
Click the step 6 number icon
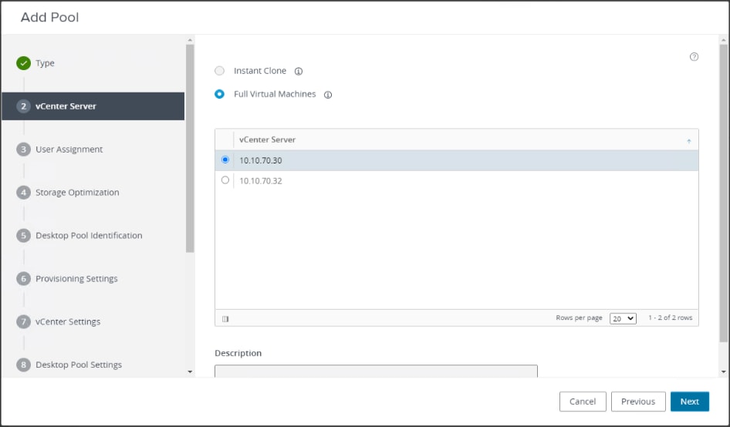[24, 279]
